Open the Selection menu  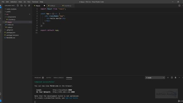tap(13, 2)
